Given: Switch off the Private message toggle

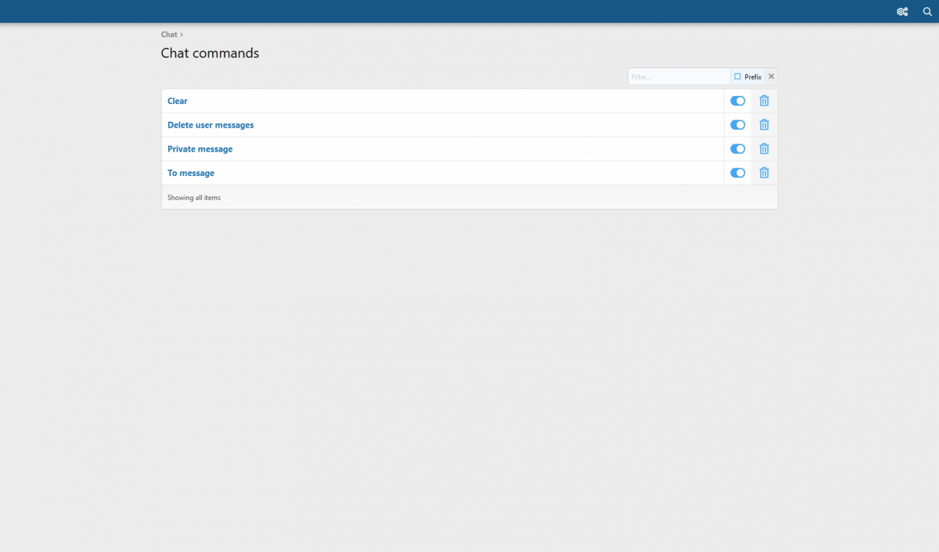Looking at the screenshot, I should (737, 149).
